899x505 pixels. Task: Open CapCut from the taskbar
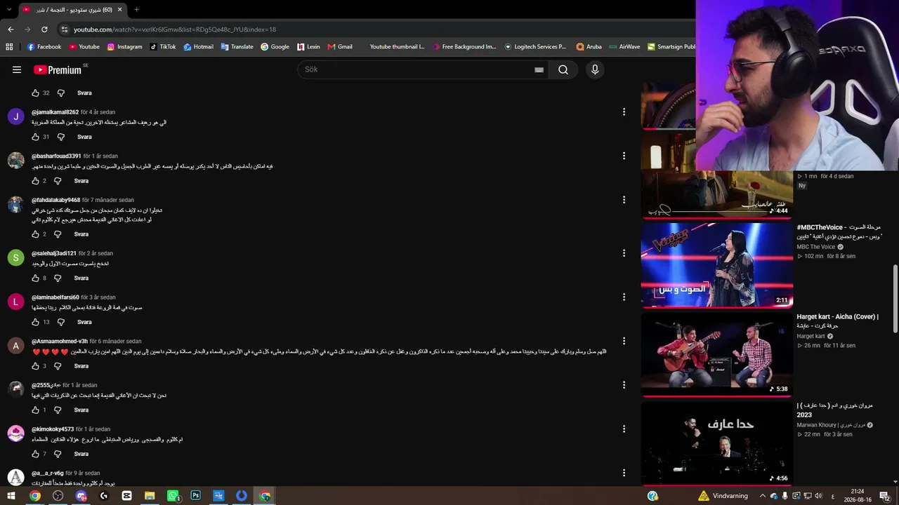[127, 496]
